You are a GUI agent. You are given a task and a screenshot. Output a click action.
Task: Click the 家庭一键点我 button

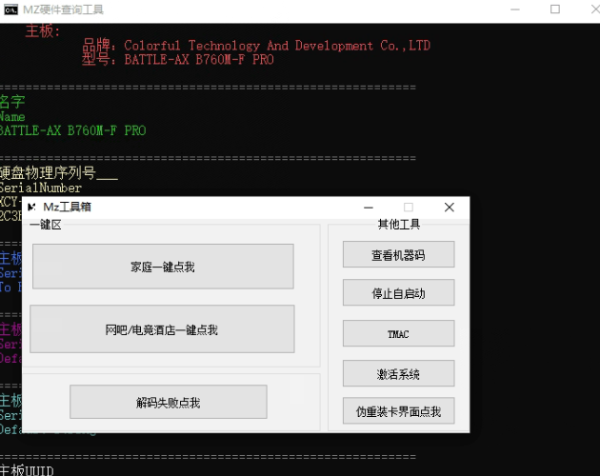click(x=163, y=267)
